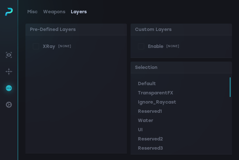Viewport: 239px width, 160px height.
Task: Enable the XRay checkbox
Action: point(36,46)
